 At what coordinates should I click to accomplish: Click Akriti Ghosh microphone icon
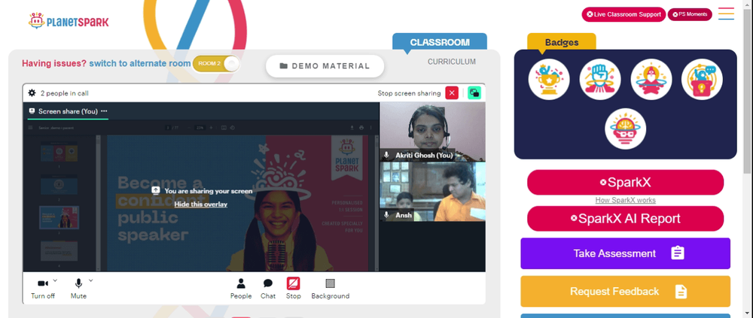[x=386, y=156]
